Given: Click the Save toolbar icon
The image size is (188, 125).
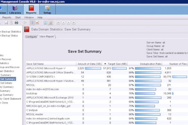Looking at the screenshot, I should click(6, 22).
